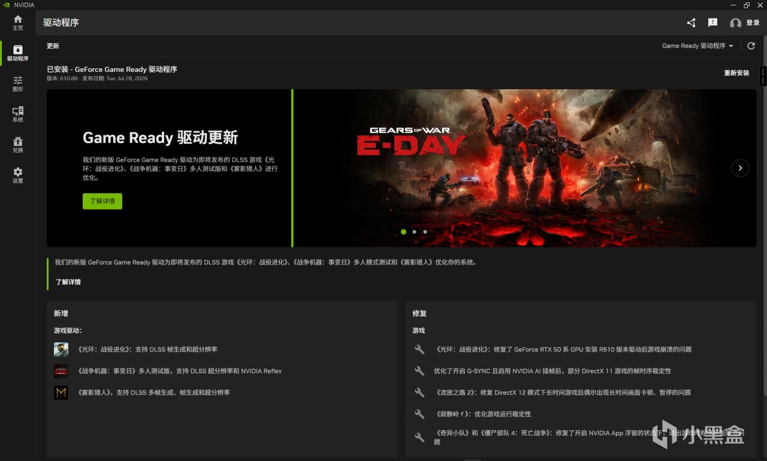Click the 光环：战役进化 game icon
This screenshot has width=767, height=461.
61,350
